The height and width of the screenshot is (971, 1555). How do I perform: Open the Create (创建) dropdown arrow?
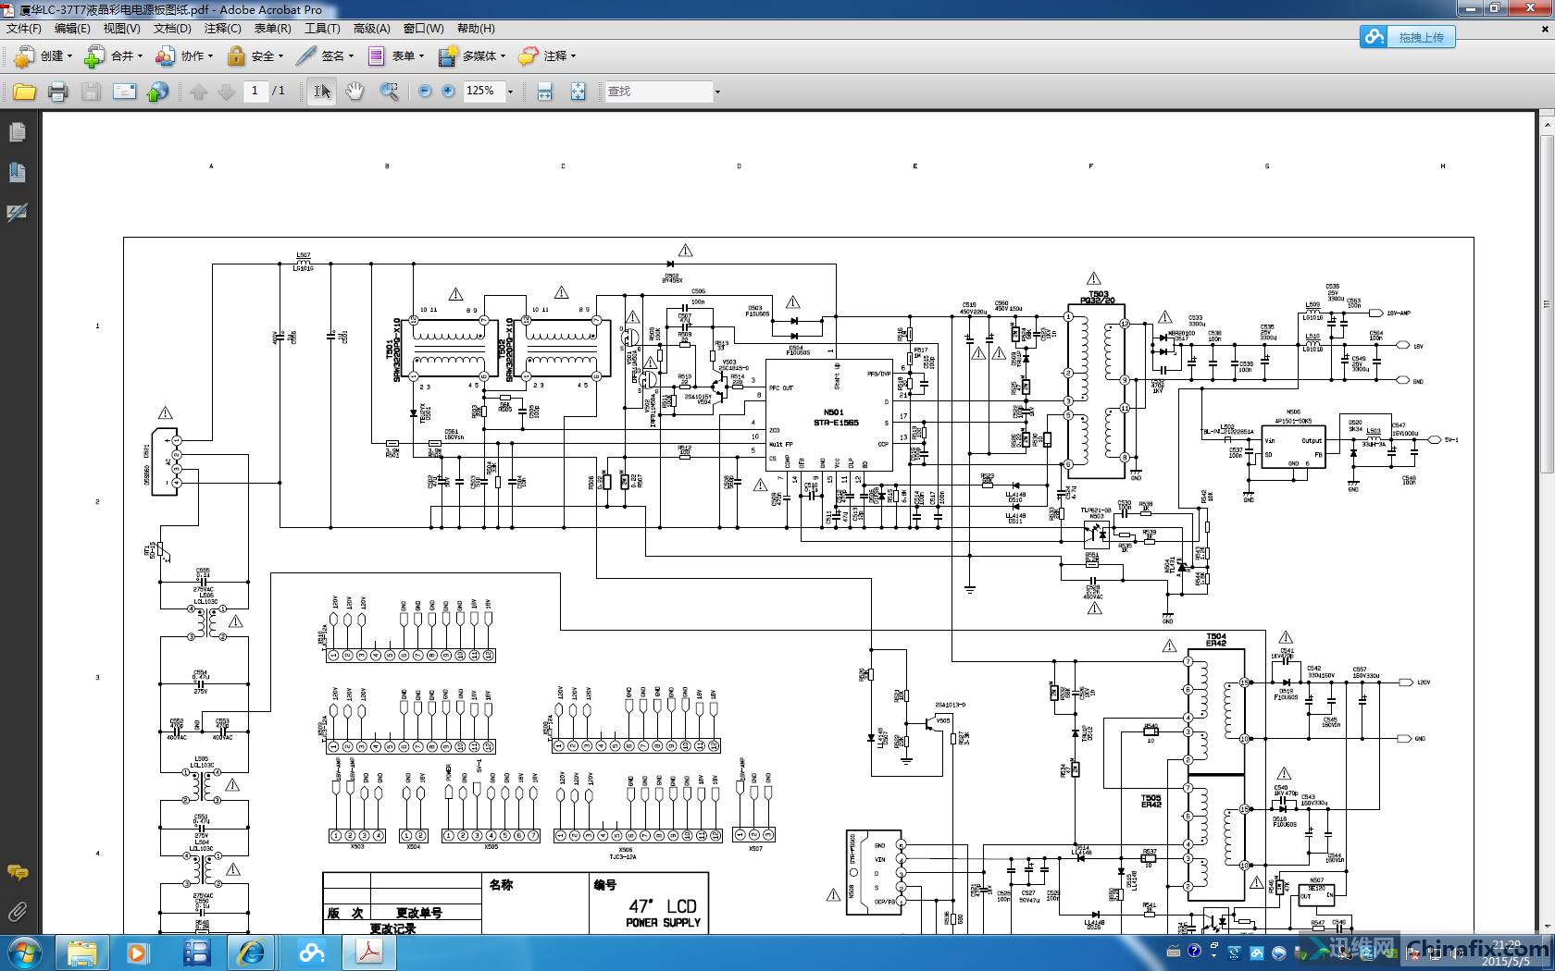69,56
